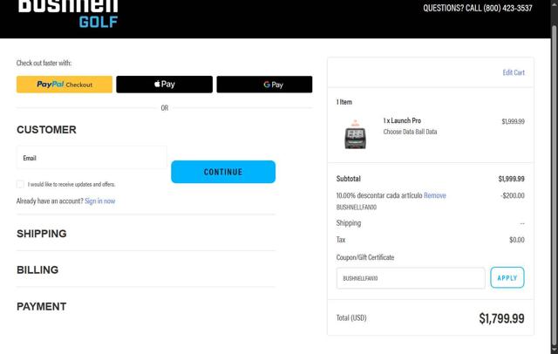This screenshot has height=354, width=558.
Task: Click the page vertical scrollbar
Action: pos(555,185)
